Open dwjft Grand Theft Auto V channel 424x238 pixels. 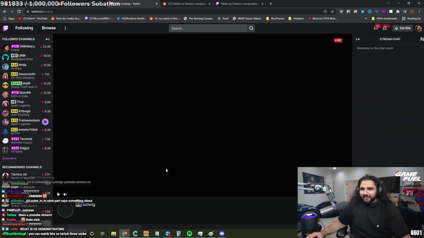click(26, 85)
